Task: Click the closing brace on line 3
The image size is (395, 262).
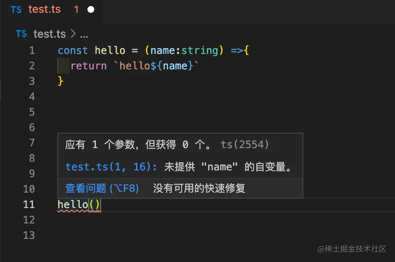Action: click(x=60, y=81)
